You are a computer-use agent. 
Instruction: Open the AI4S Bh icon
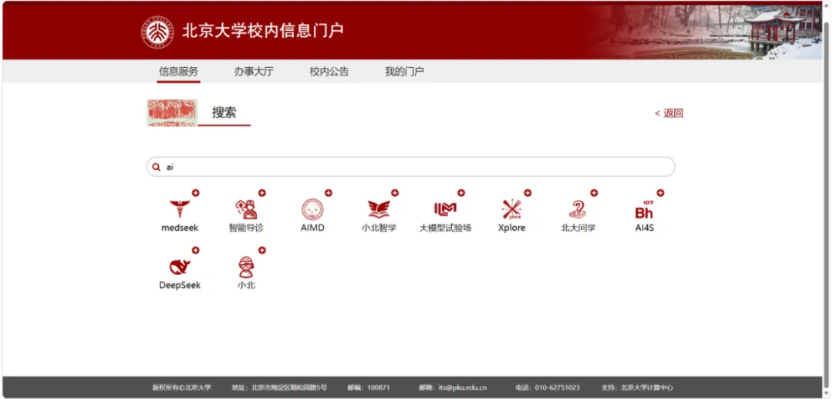644,210
